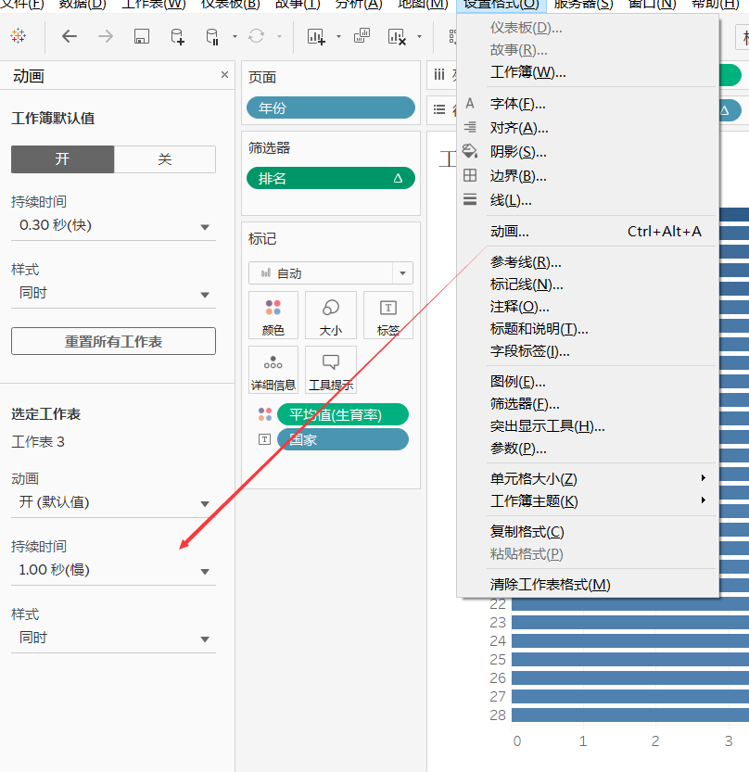Turn workbook animation 关 off
The height and width of the screenshot is (772, 749).
[x=164, y=159]
